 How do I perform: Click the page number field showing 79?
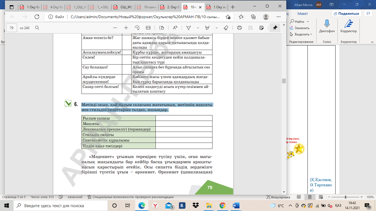point(12,28)
